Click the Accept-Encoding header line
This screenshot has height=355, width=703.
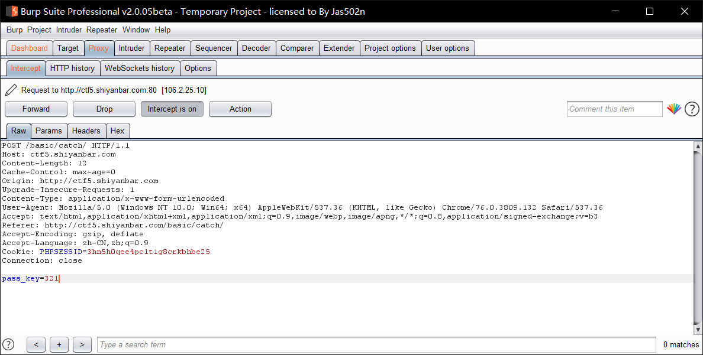(x=73, y=234)
